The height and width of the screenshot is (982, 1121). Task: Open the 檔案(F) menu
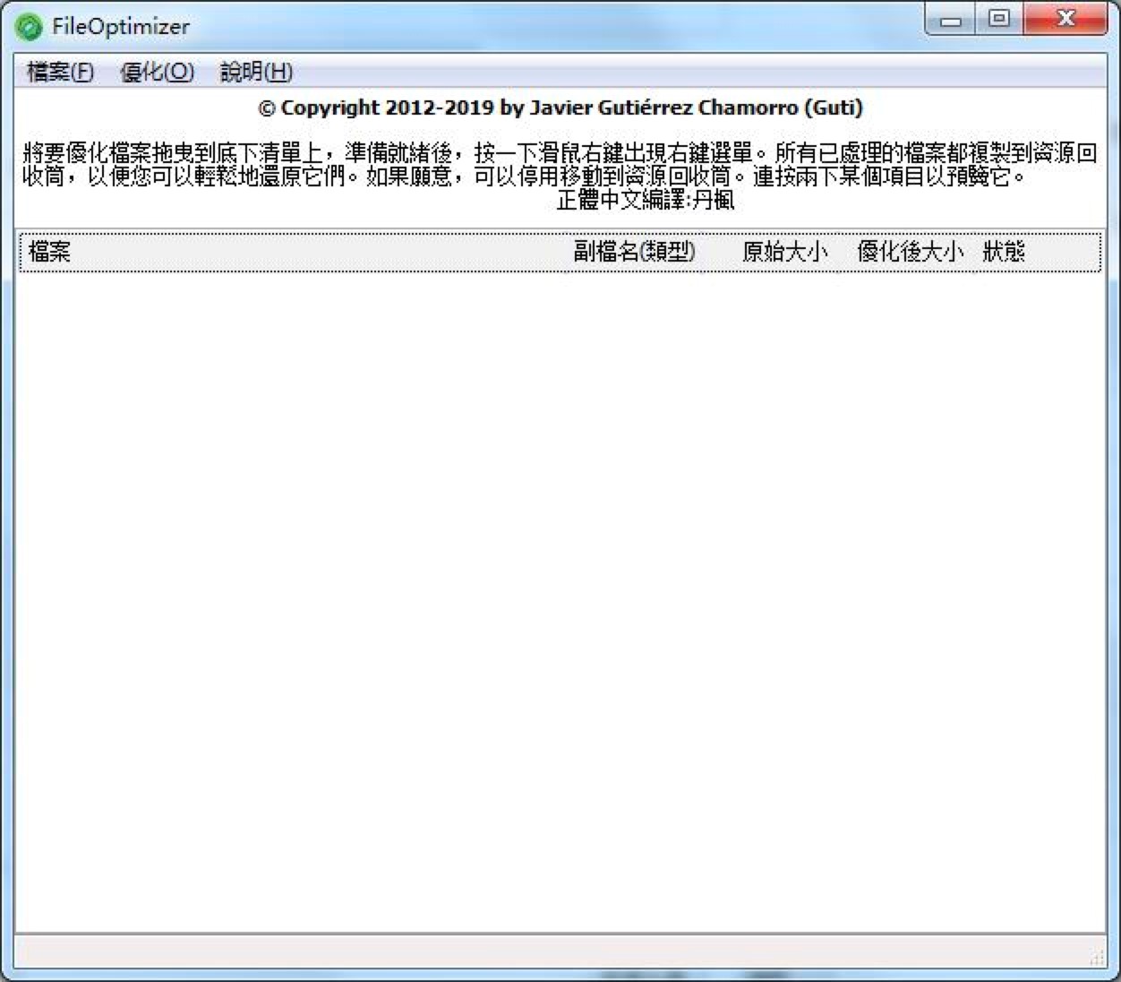click(60, 72)
